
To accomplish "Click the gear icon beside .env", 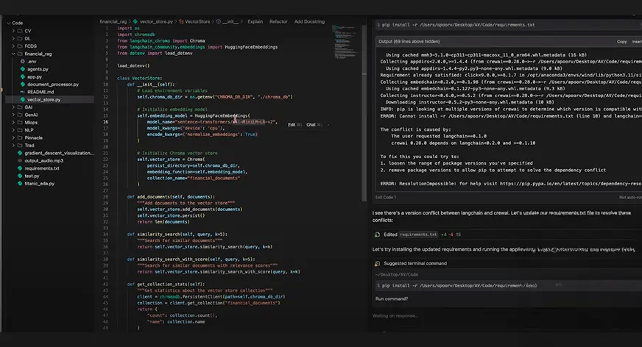I will pyautogui.click(x=23, y=61).
